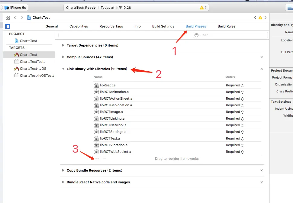This screenshot has height=203, width=293.
Task: Change status of libReact.a Required popup
Action: 235,85
